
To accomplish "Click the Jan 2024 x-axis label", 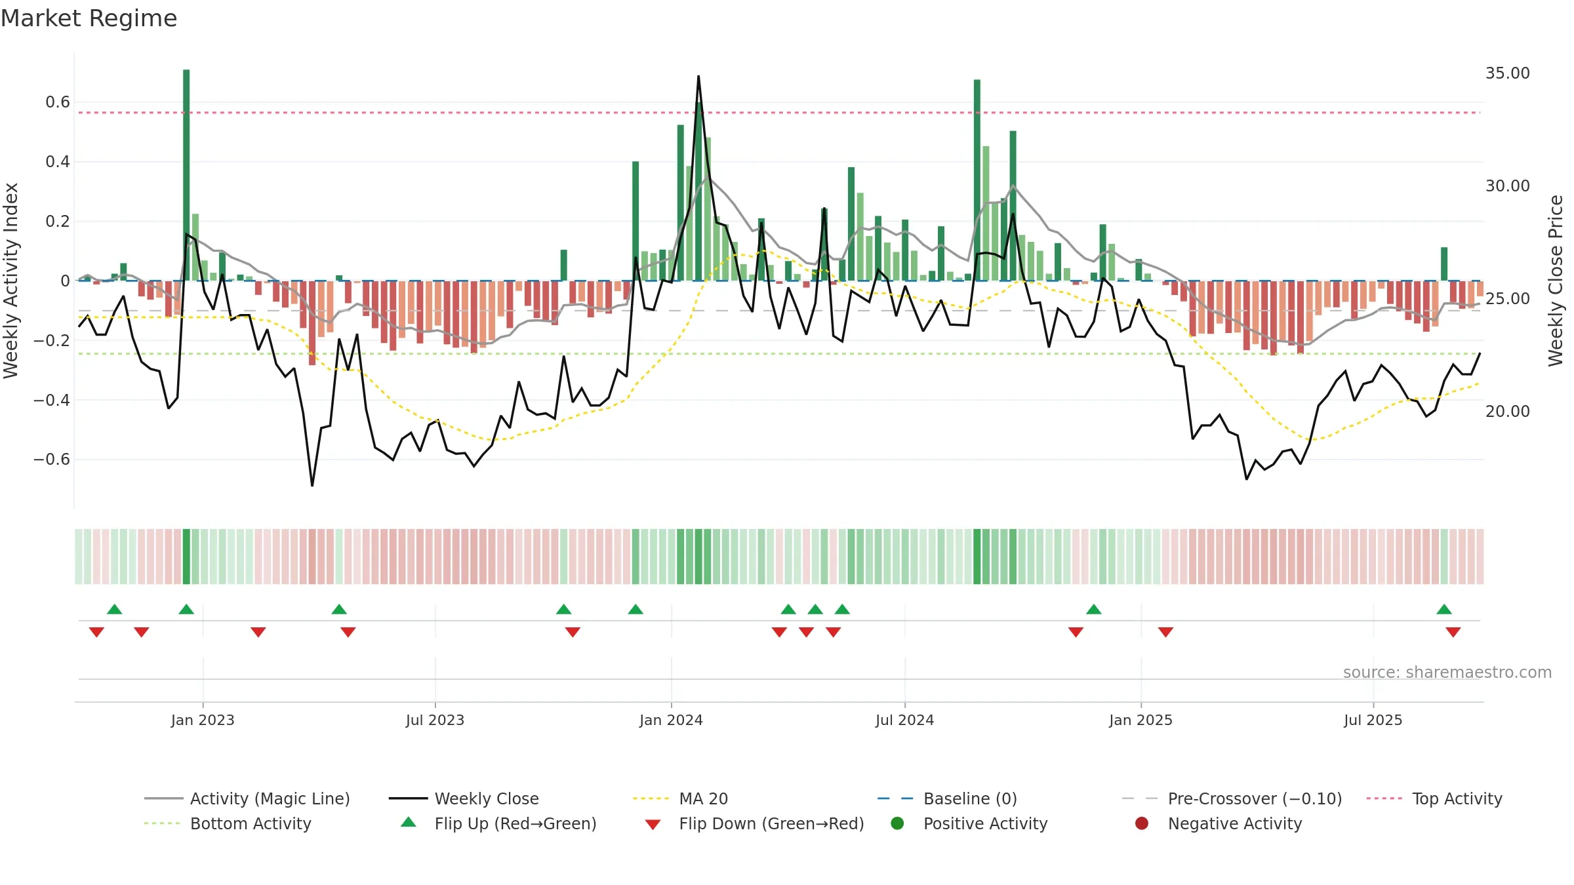I will (671, 720).
